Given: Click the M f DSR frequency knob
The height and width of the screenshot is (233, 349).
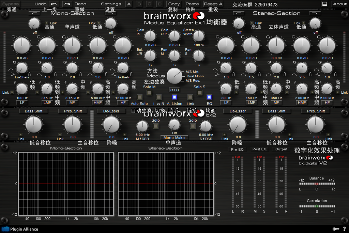Looking at the screenshot, I should coord(142,126).
